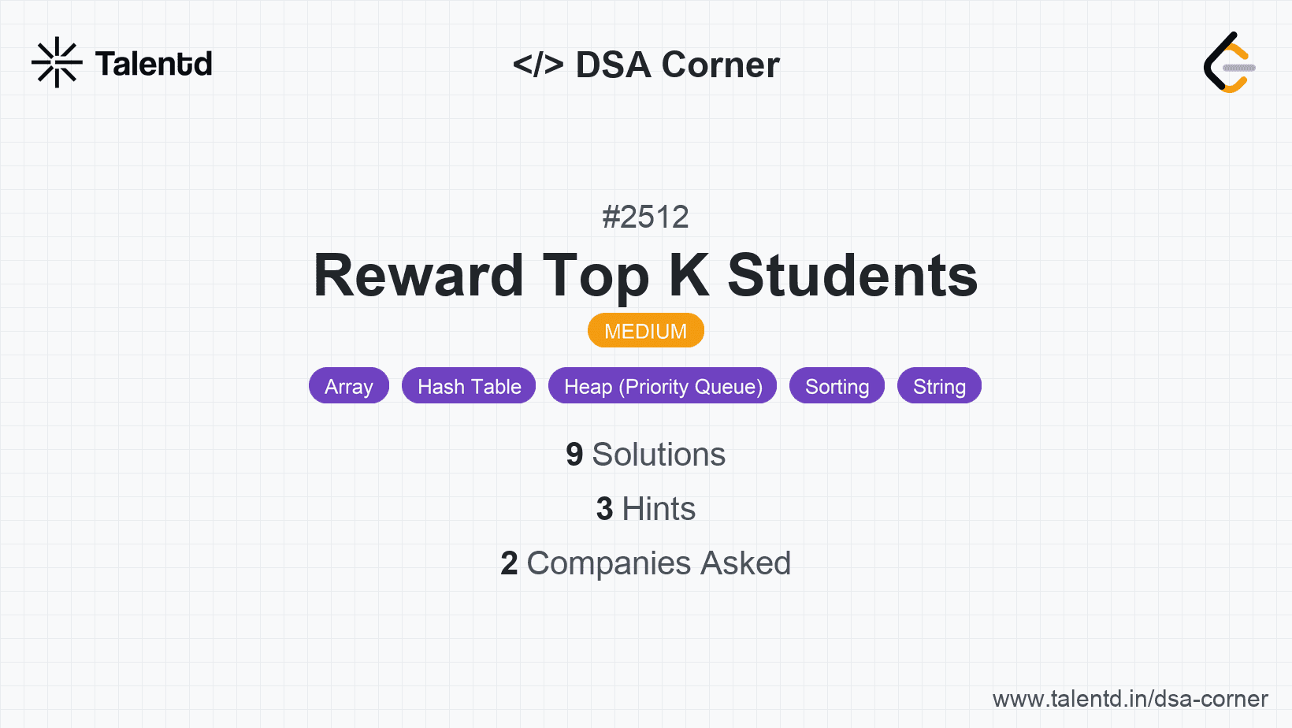Open the Reward Top K Students title
This screenshot has width=1292, height=728.
coord(645,276)
